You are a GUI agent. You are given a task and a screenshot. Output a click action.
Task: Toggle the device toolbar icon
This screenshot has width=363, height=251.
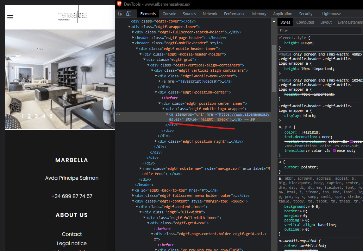click(x=129, y=14)
